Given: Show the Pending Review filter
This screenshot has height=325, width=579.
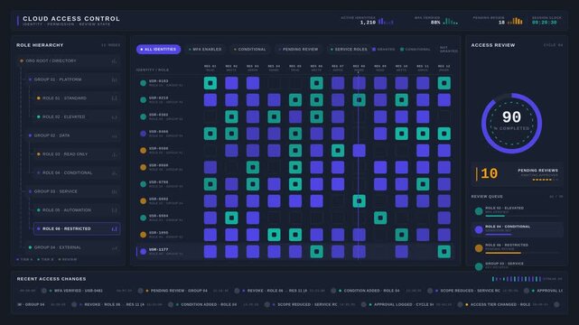Looking at the screenshot, I should click(298, 49).
